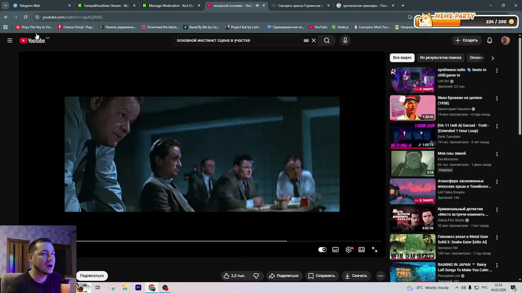Open the YouTube hamburger guide menu
The height and width of the screenshot is (293, 522).
click(10, 40)
